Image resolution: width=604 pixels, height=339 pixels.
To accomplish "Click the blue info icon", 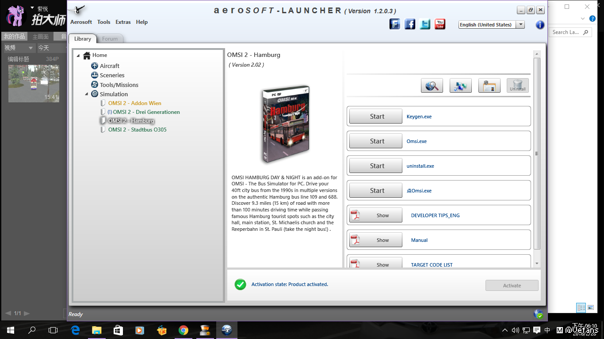I will [540, 25].
